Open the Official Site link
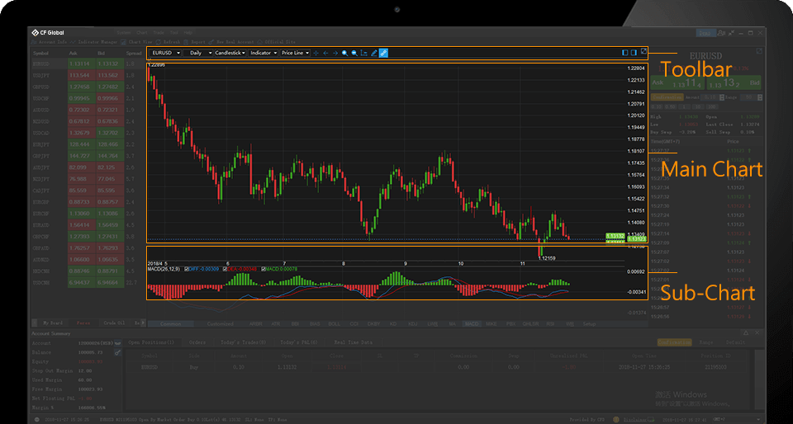The height and width of the screenshot is (424, 793). tap(277, 42)
